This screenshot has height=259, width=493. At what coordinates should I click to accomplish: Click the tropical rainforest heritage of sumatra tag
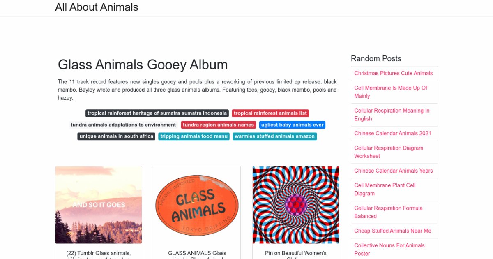point(157,113)
